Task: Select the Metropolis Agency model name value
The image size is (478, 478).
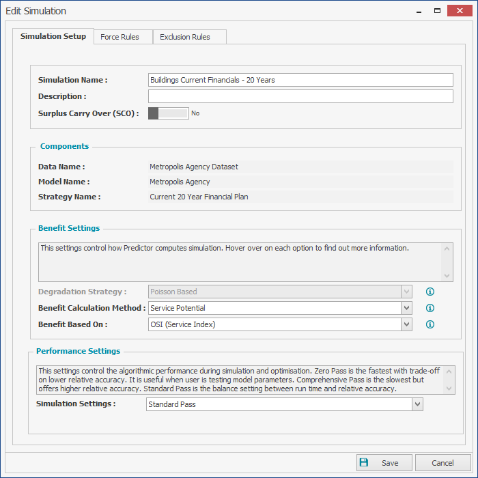Action: tap(180, 182)
